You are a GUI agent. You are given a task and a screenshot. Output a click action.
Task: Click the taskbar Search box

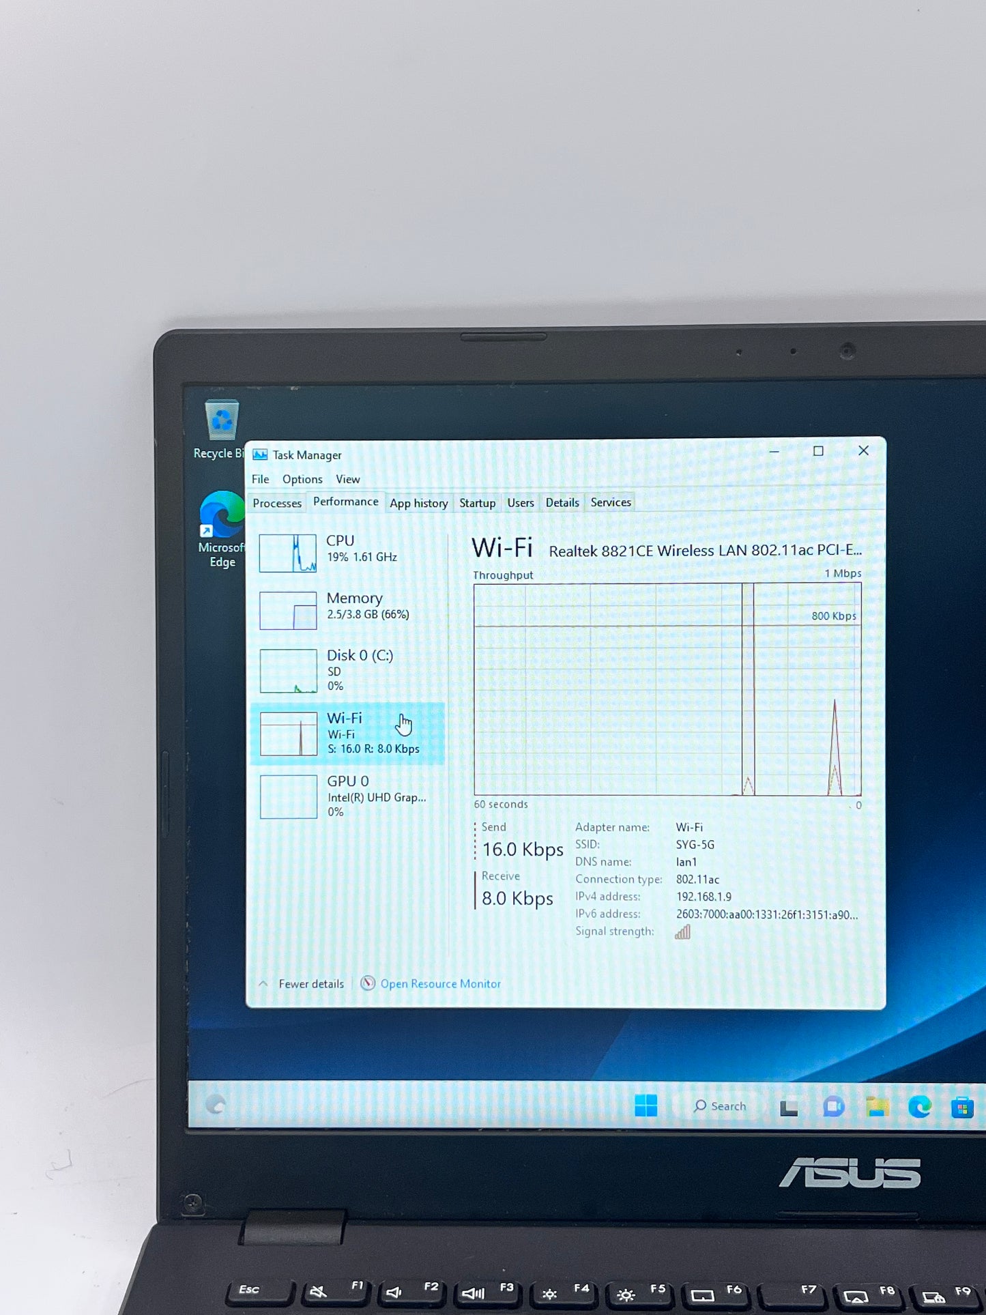click(x=720, y=1106)
